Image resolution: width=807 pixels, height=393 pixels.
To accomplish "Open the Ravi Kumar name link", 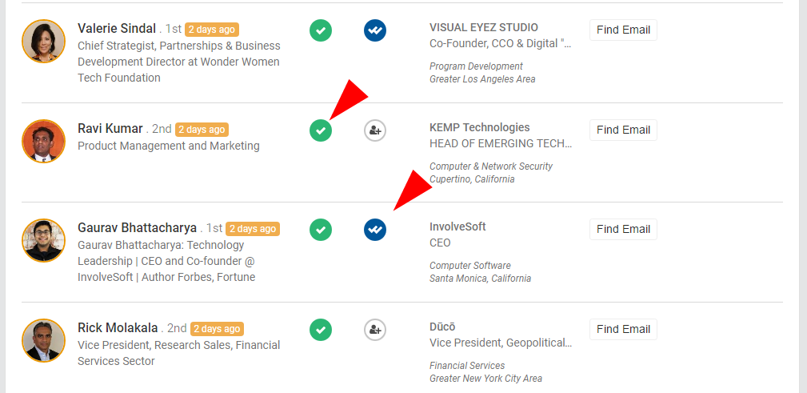I will [x=110, y=128].
